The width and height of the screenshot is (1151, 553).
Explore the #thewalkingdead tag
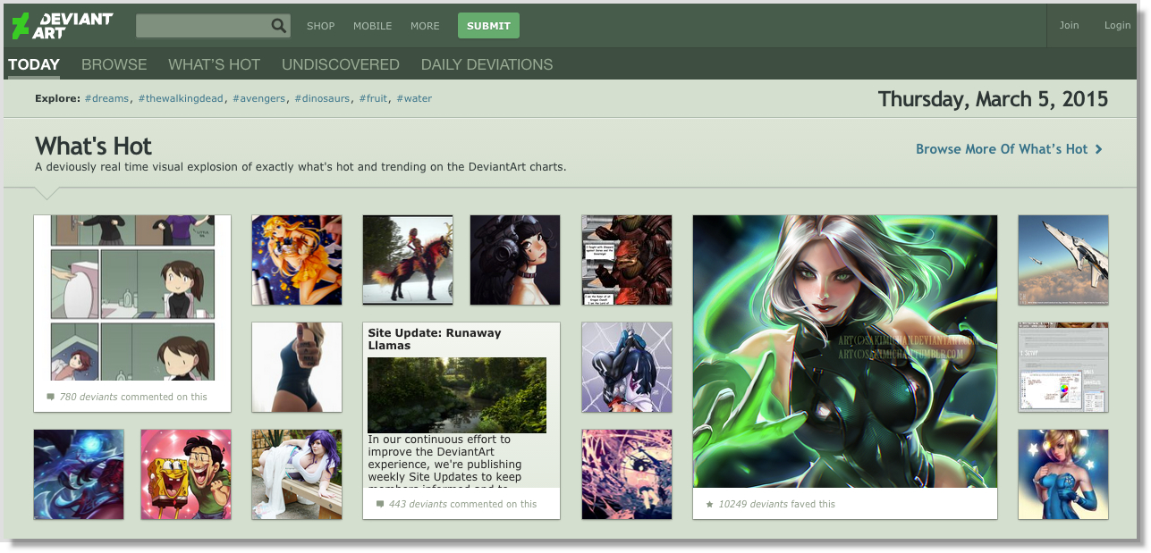pyautogui.click(x=182, y=98)
